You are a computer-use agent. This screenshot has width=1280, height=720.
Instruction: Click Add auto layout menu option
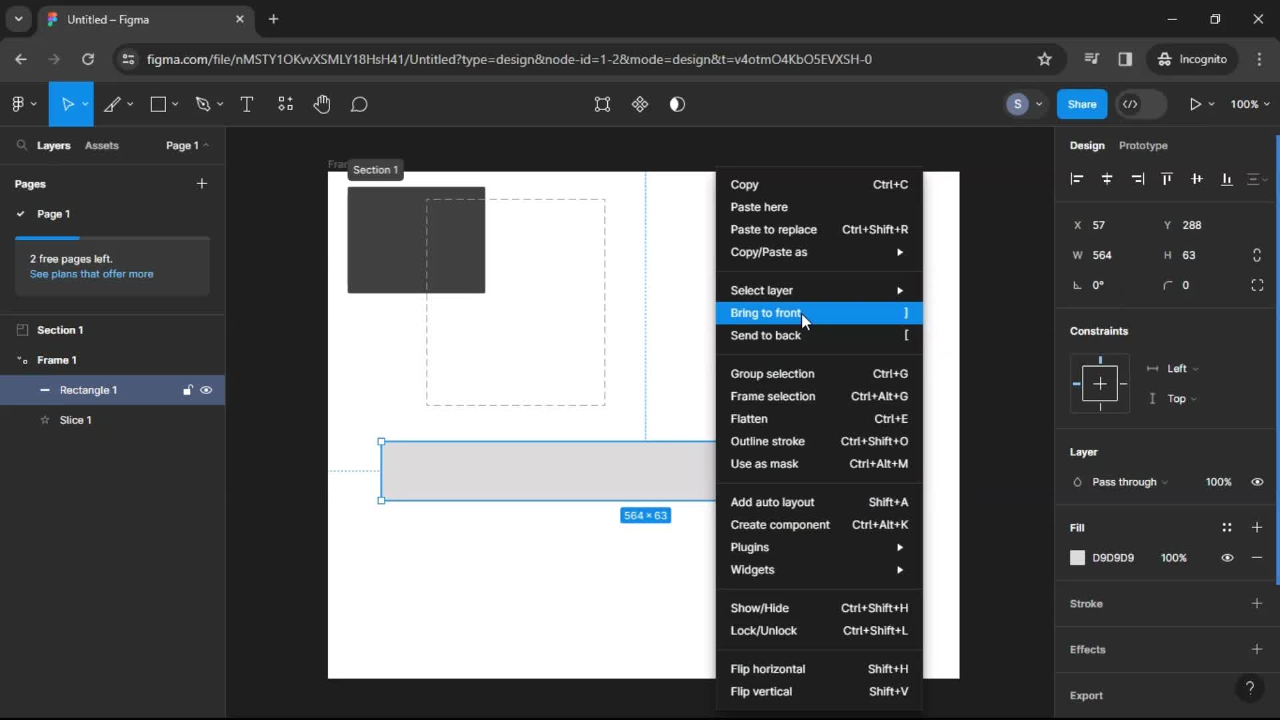773,502
